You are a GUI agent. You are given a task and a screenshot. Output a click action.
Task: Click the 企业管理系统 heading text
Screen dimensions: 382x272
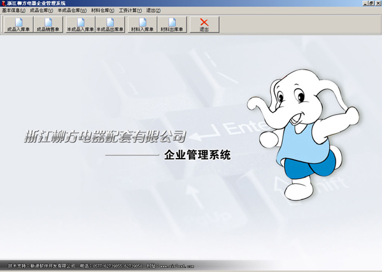[197, 155]
